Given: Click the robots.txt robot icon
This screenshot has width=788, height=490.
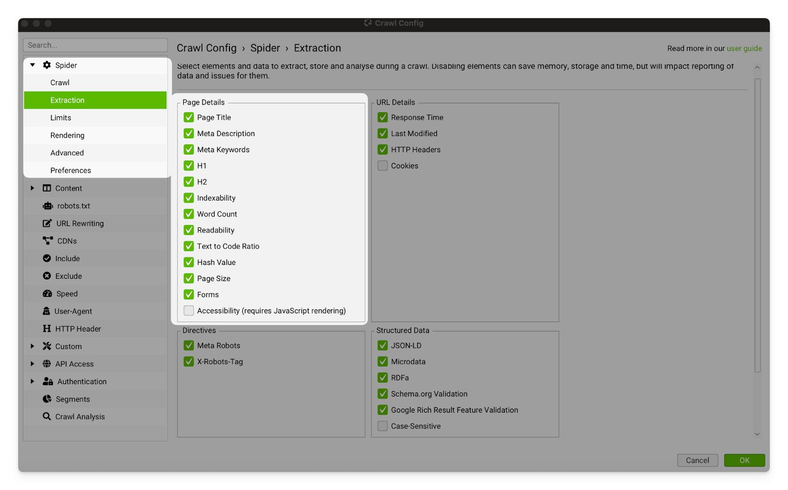Looking at the screenshot, I should (47, 206).
